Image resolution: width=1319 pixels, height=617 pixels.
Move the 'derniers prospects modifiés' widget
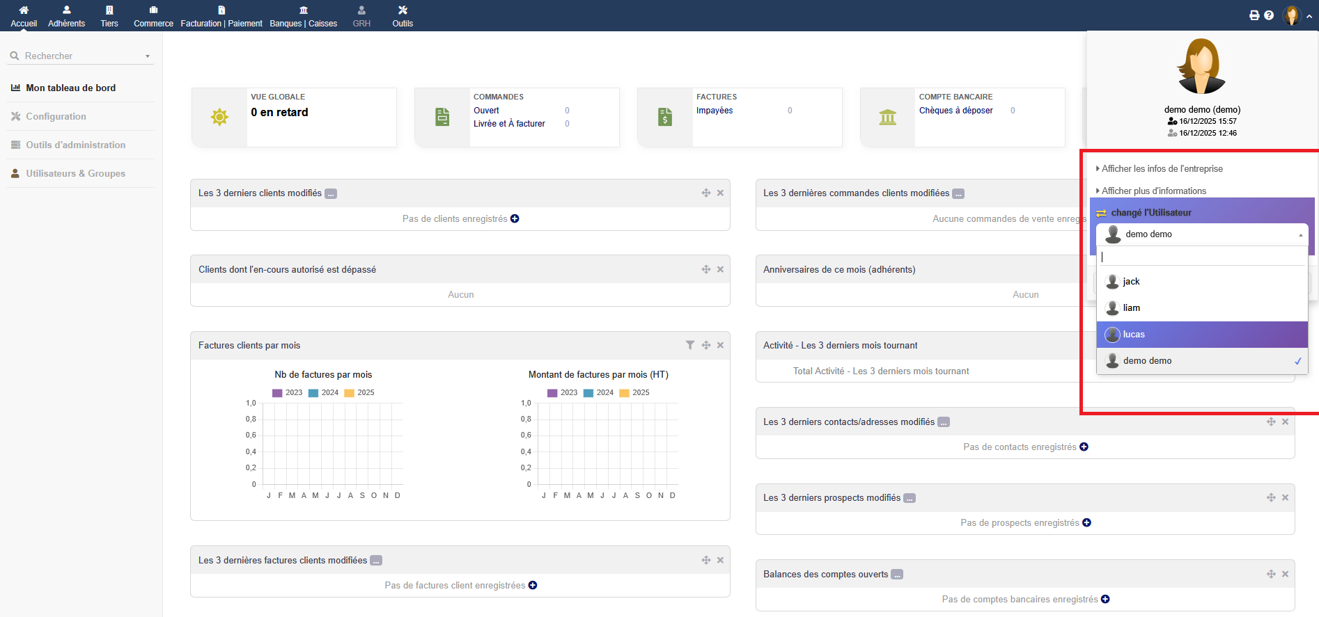1271,497
